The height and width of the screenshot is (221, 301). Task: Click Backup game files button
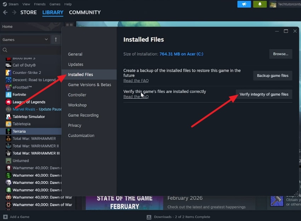pyautogui.click(x=273, y=76)
